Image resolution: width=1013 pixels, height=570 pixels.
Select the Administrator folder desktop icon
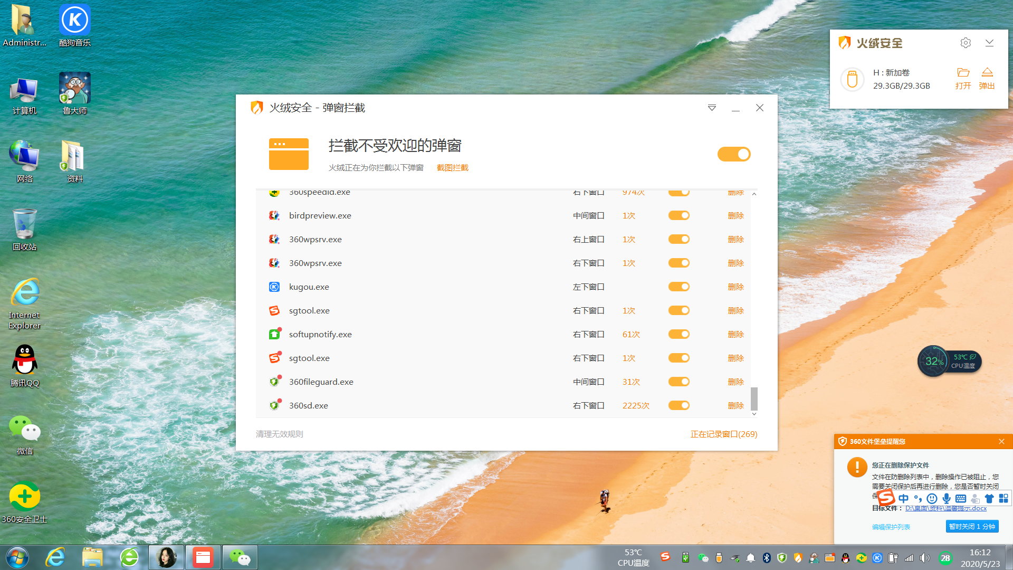pos(24,25)
